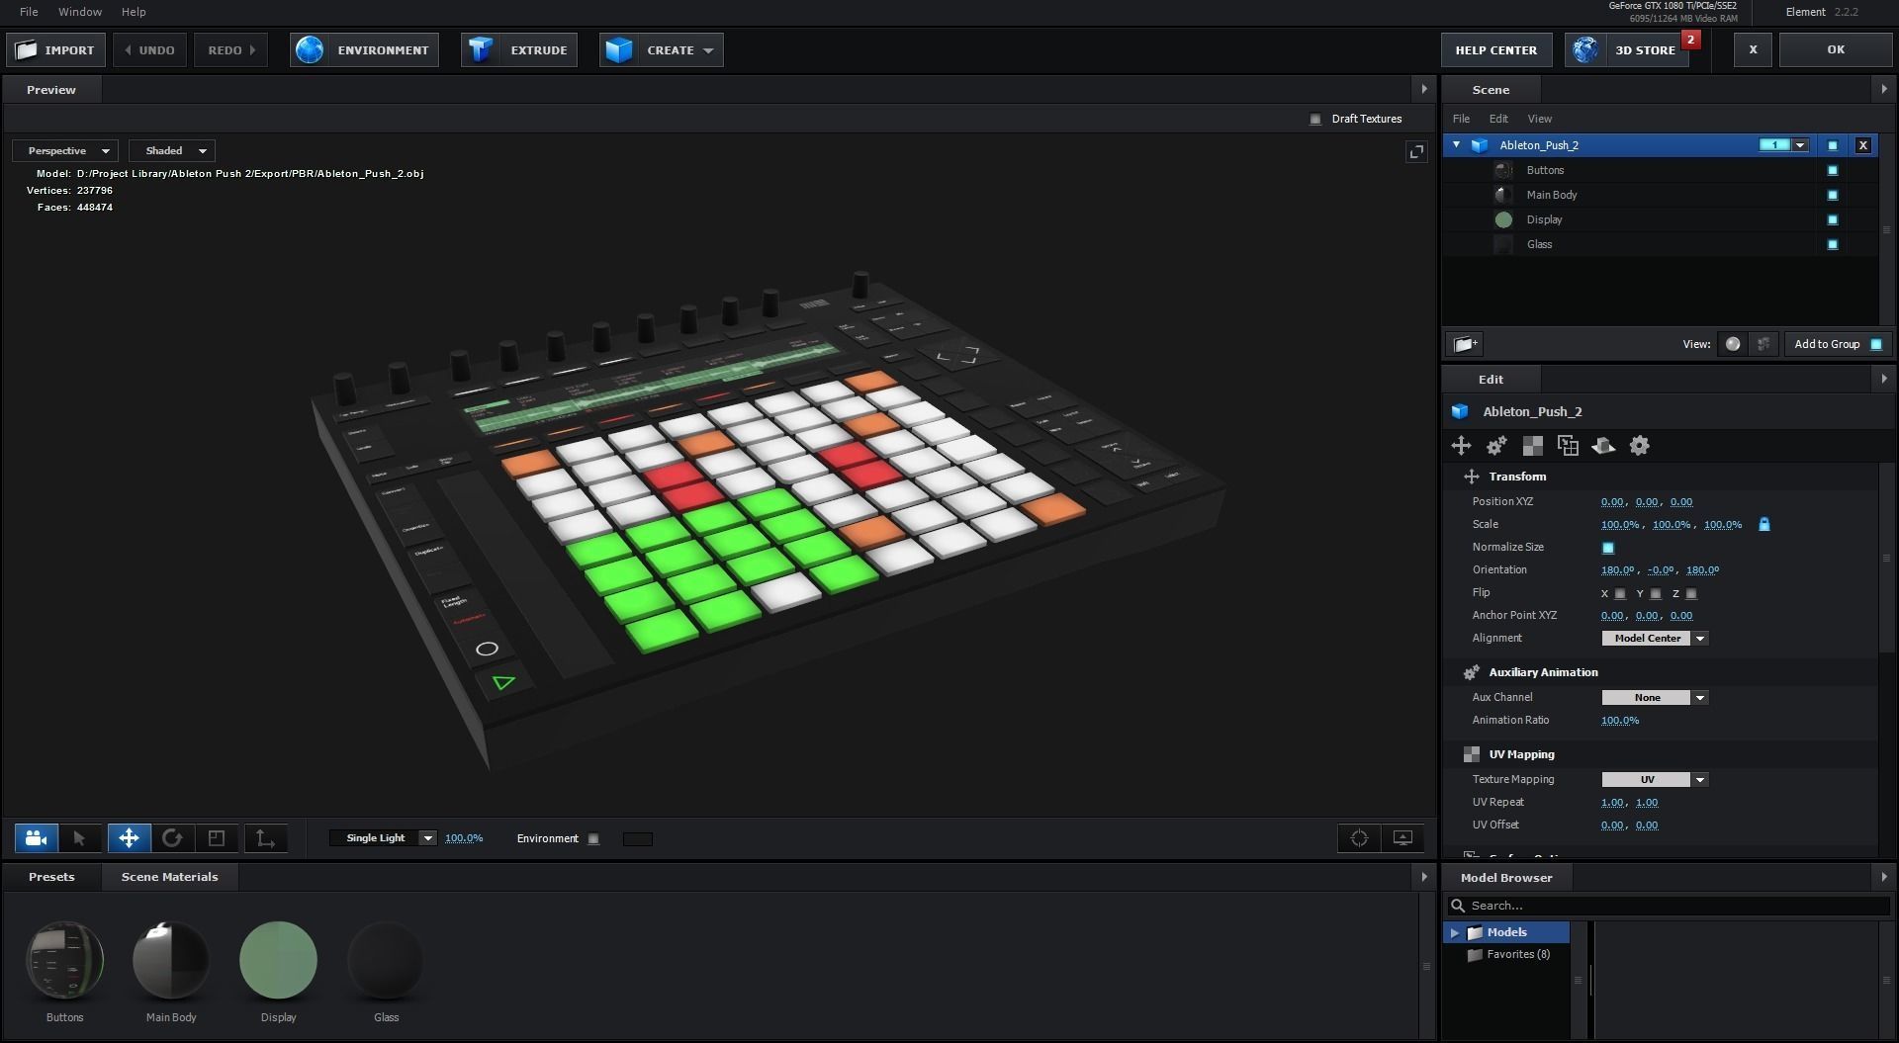Select the anchor point axis tool
Image resolution: width=1899 pixels, height=1043 pixels.
(x=265, y=838)
